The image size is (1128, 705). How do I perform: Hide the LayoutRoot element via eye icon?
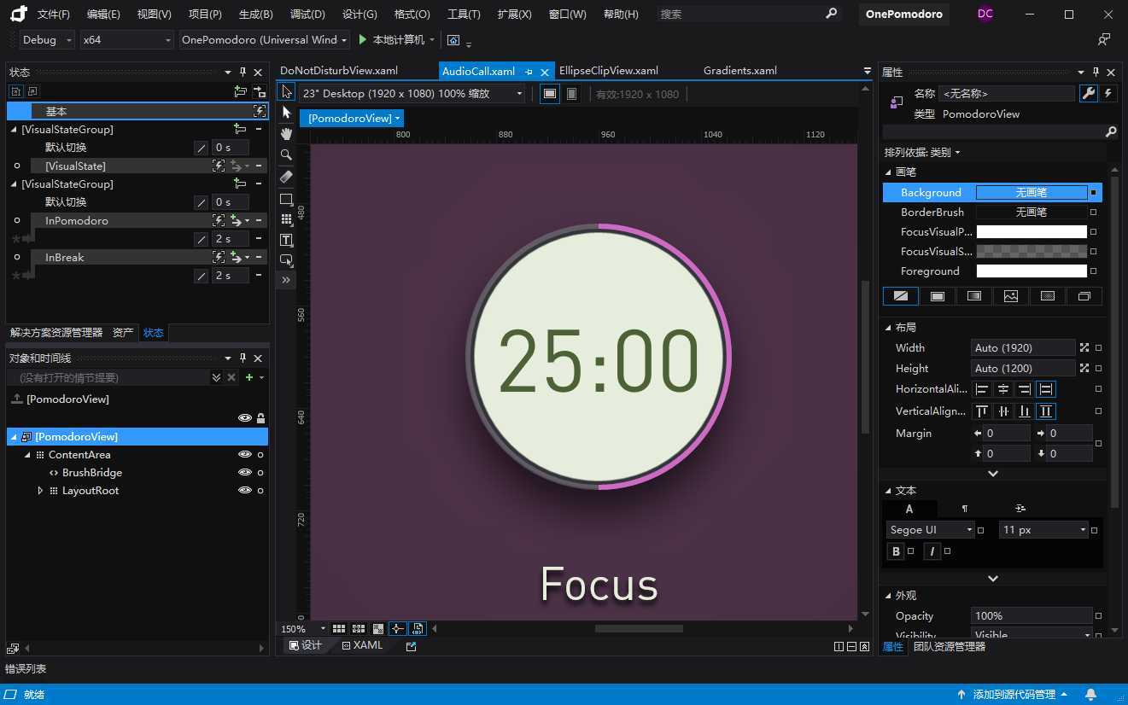245,491
